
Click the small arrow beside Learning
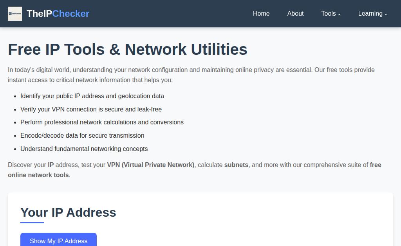386,14
